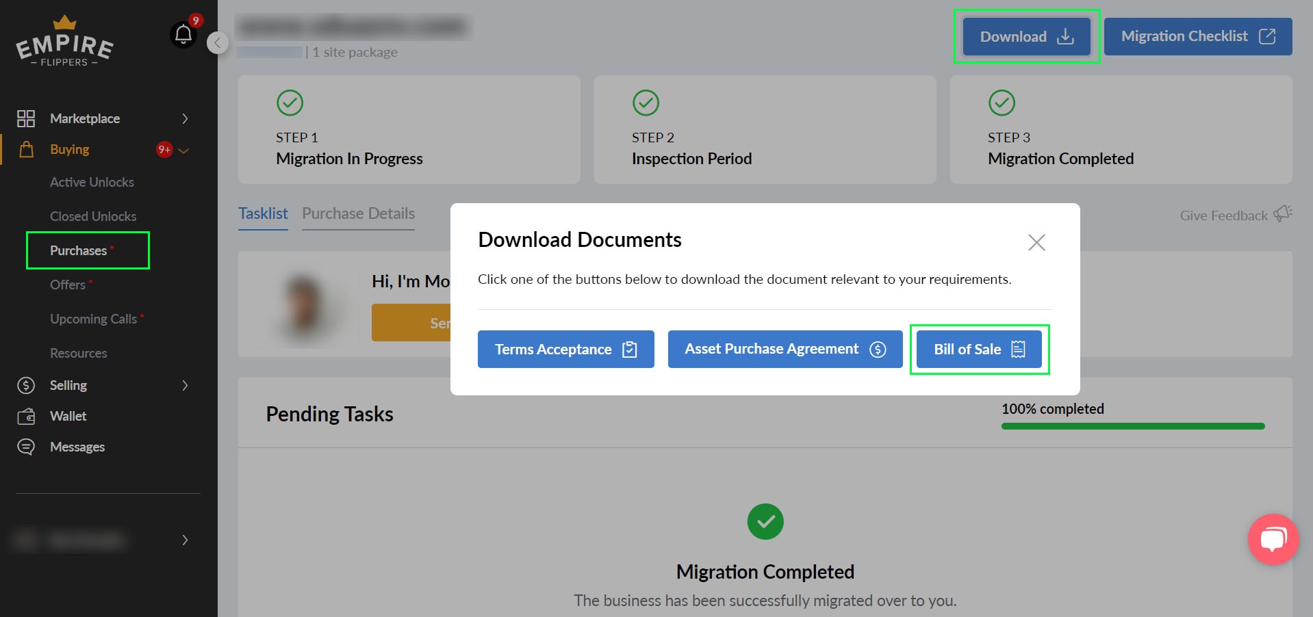This screenshot has width=1313, height=617.
Task: Collapse the sidebar with arrow button
Action: 218,43
